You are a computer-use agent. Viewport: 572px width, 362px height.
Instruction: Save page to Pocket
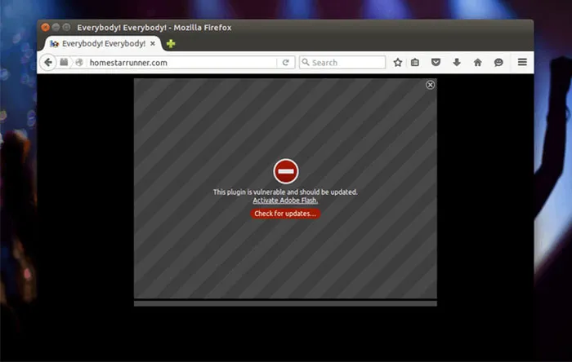436,62
